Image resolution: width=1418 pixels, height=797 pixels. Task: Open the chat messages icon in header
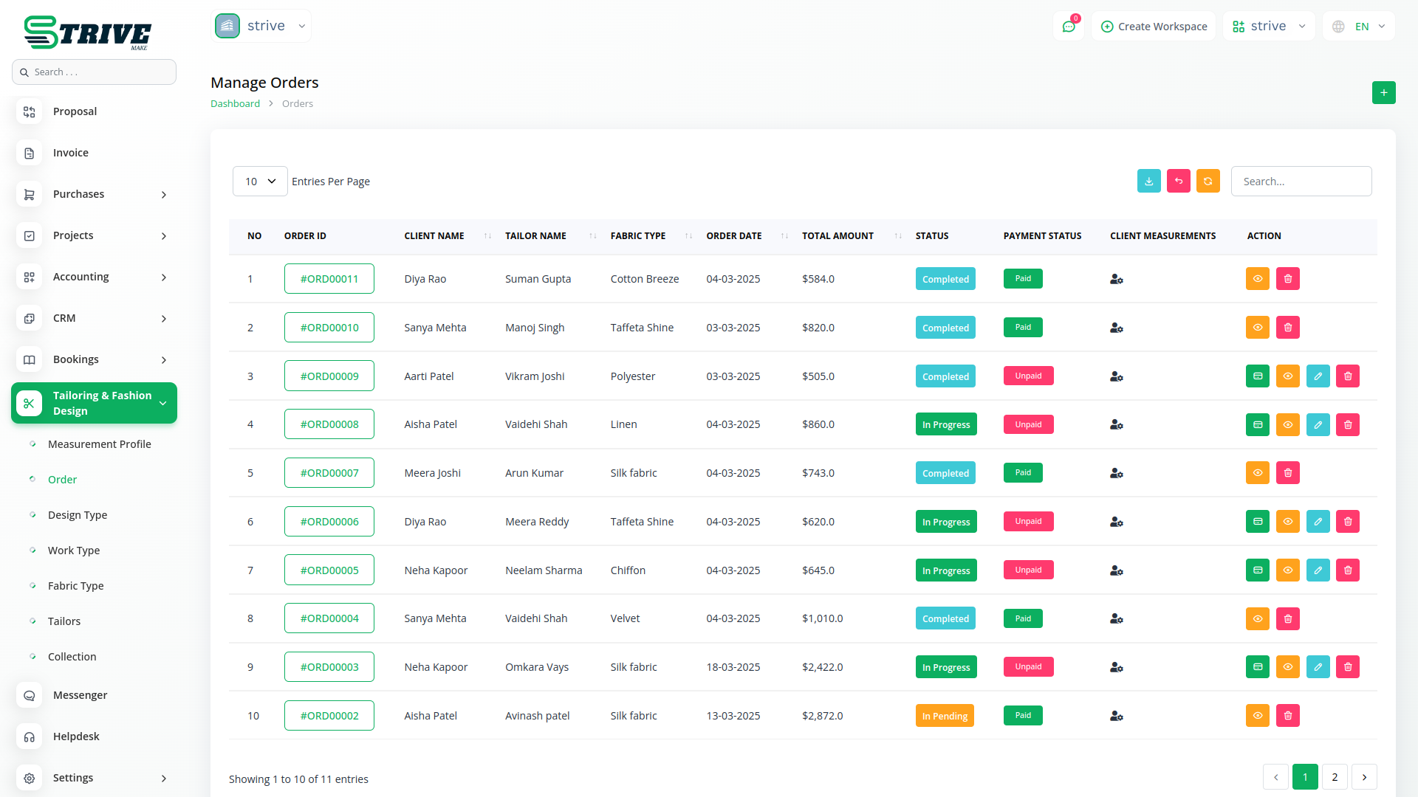click(x=1068, y=27)
